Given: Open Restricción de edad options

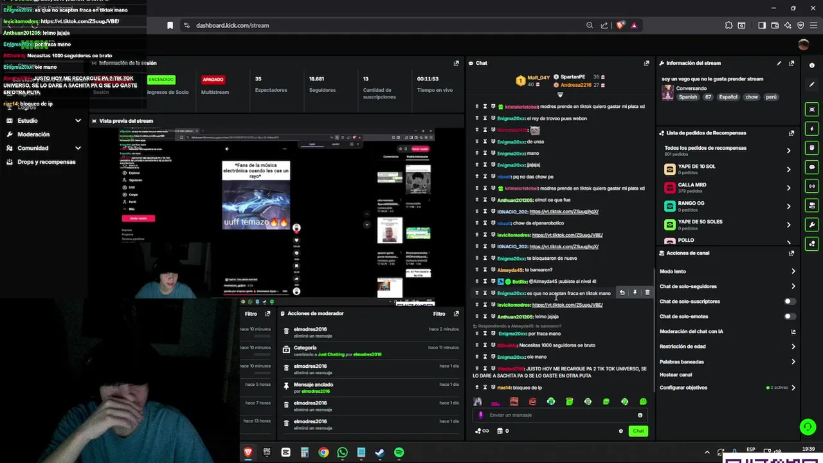Looking at the screenshot, I should [727, 347].
